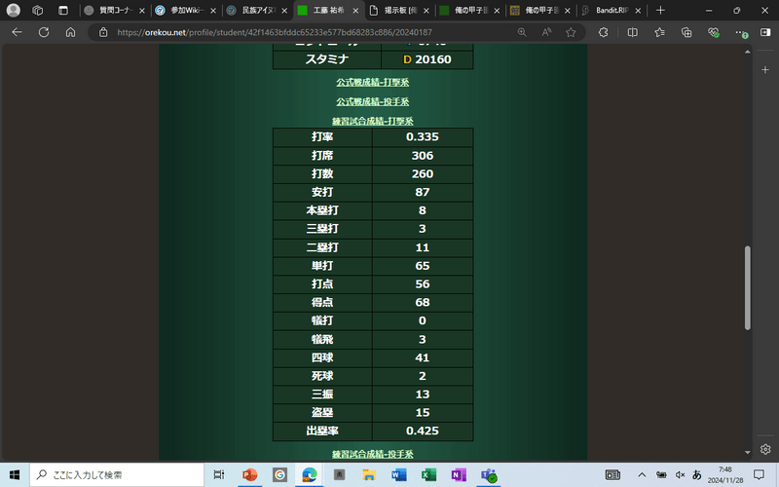Expand hidden system tray icons chevron
Screen dimensions: 779x487
pos(642,474)
